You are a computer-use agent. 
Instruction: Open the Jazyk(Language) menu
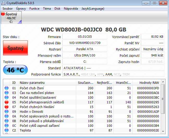pos(93,9)
